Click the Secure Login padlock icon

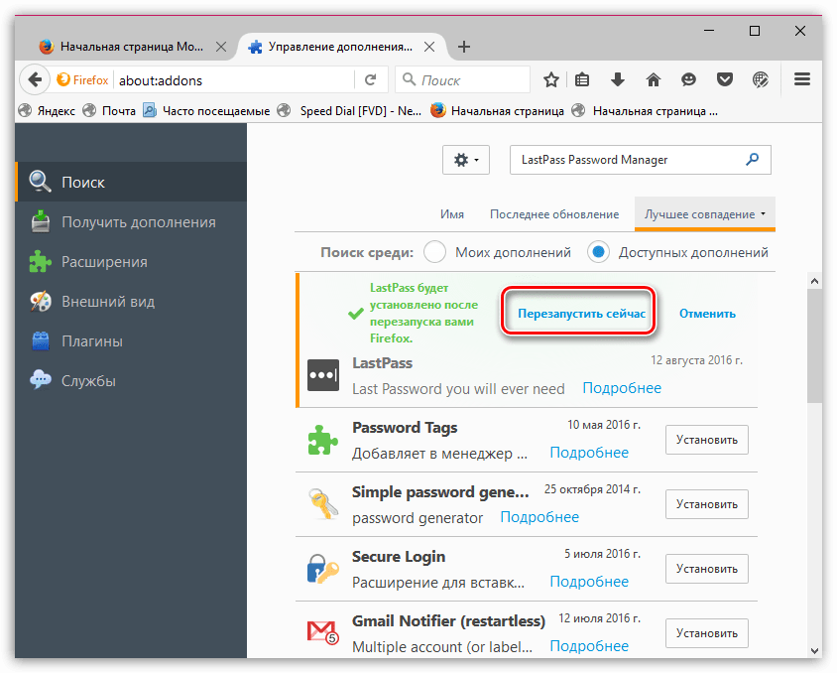[x=323, y=569]
